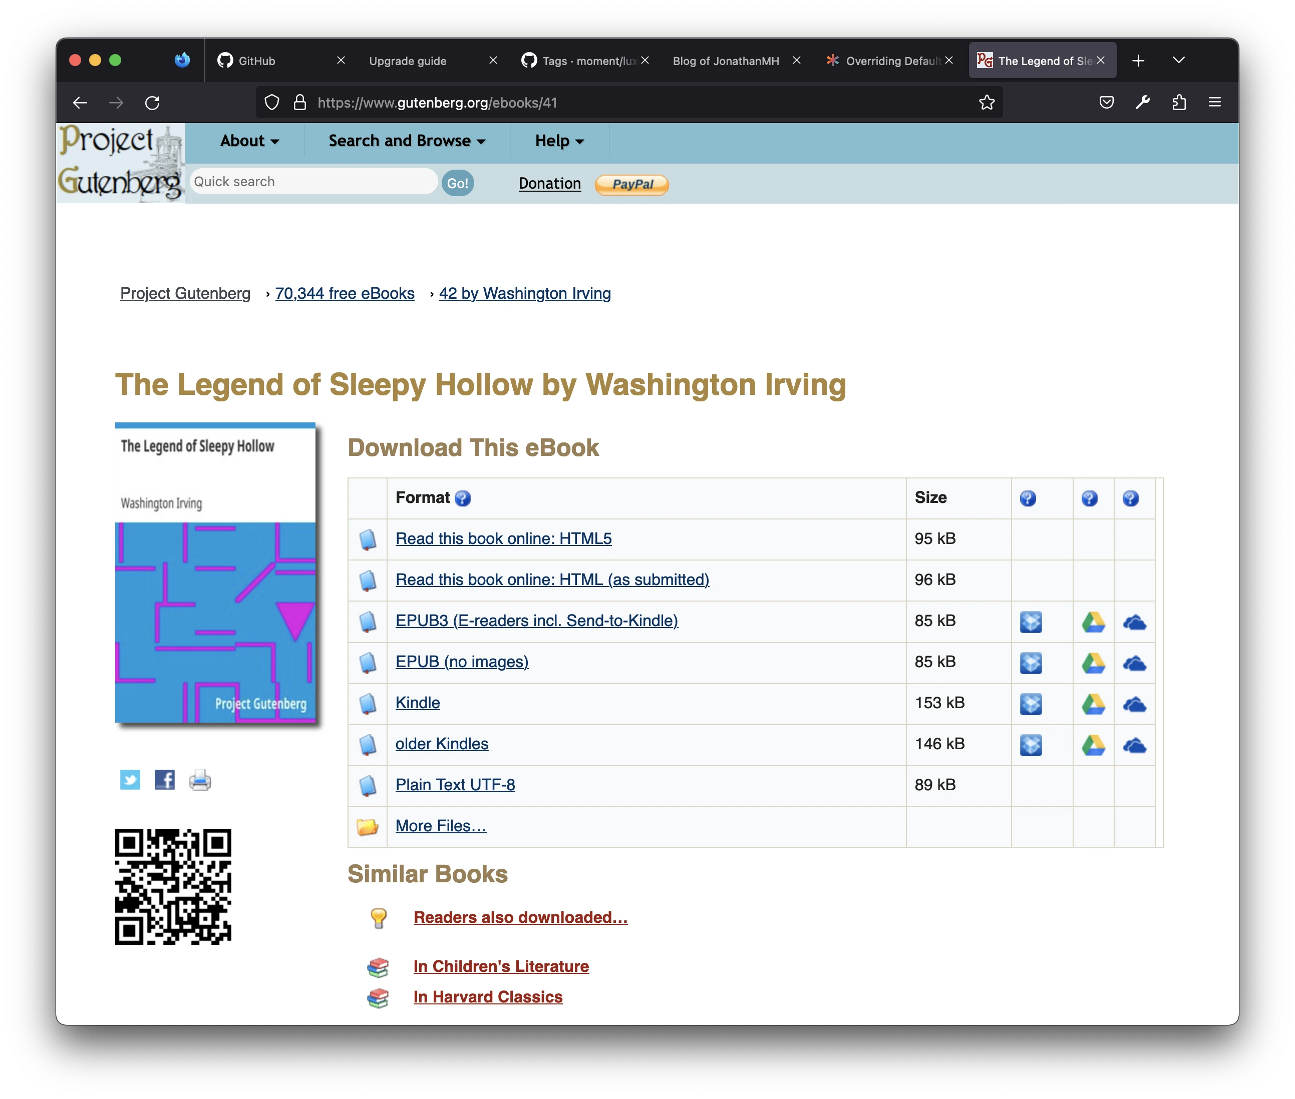Click the book QR code image
The height and width of the screenshot is (1099, 1295).
173,887
